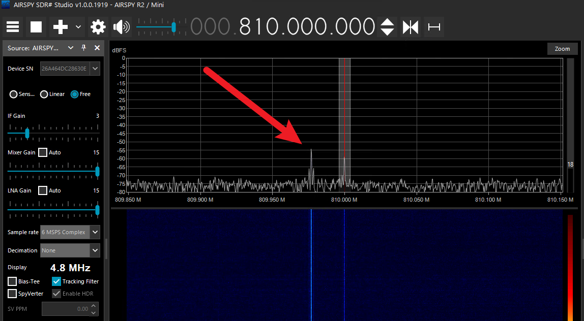Click the center tuning bowtie icon
This screenshot has width=584, height=321.
pos(411,27)
